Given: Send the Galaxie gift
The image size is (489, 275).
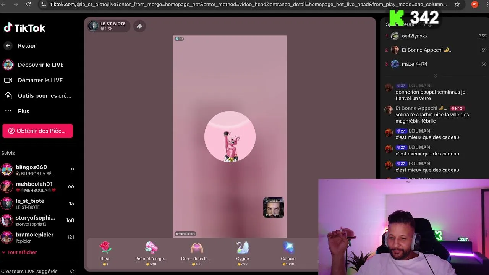Looking at the screenshot, I should click(288, 253).
